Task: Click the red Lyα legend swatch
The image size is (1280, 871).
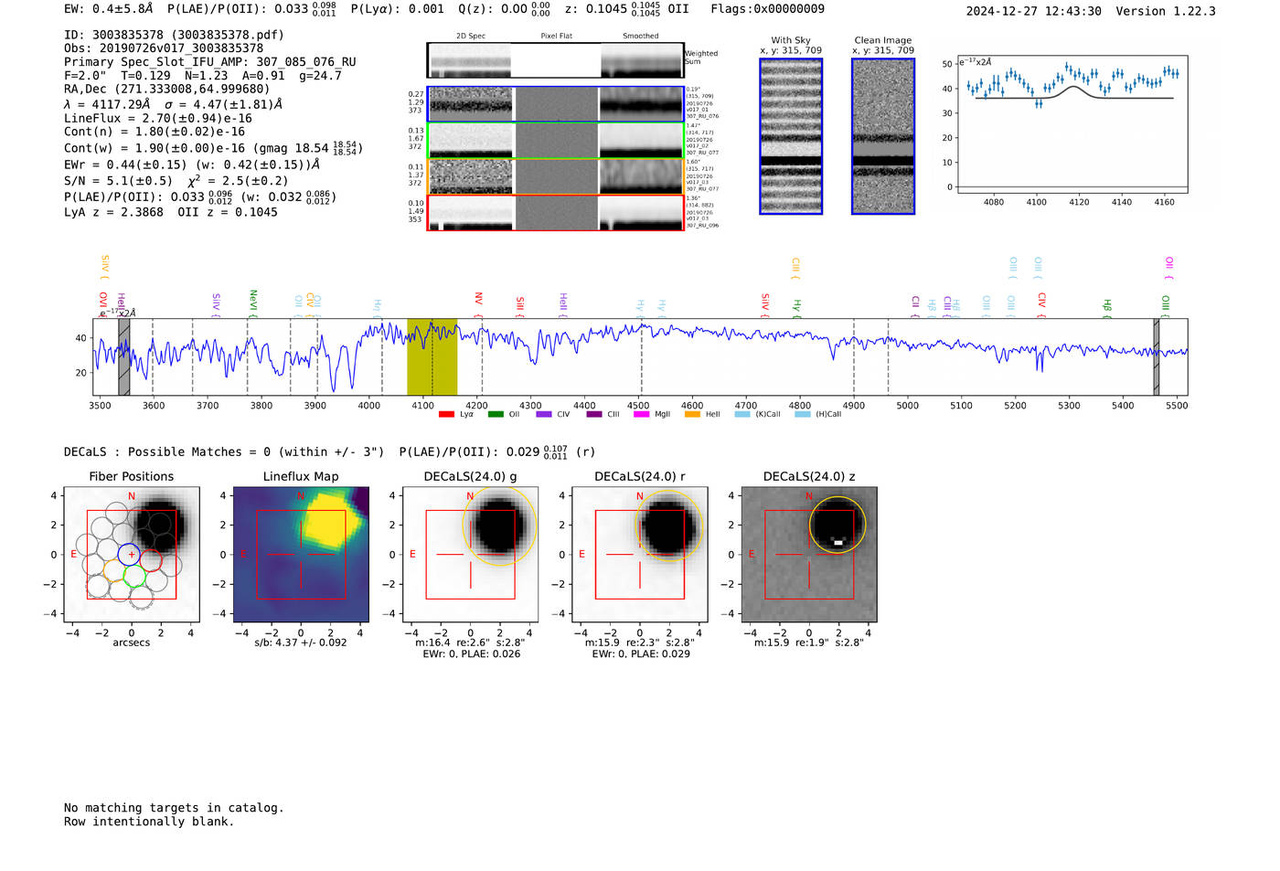Action: click(446, 414)
